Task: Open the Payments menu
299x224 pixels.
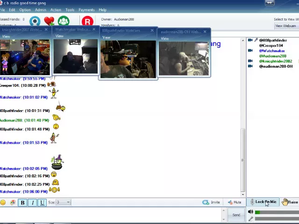Action: click(x=86, y=10)
